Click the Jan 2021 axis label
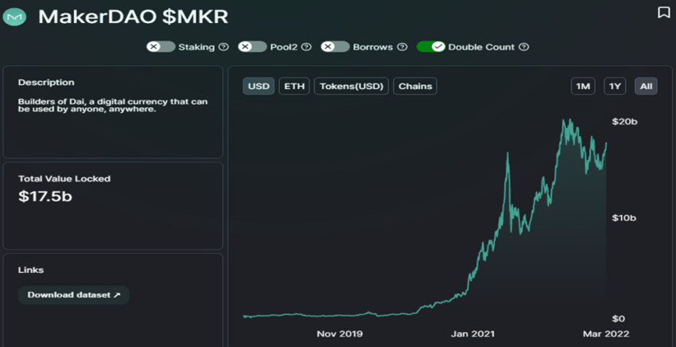Image resolution: width=676 pixels, height=347 pixels. click(x=473, y=333)
